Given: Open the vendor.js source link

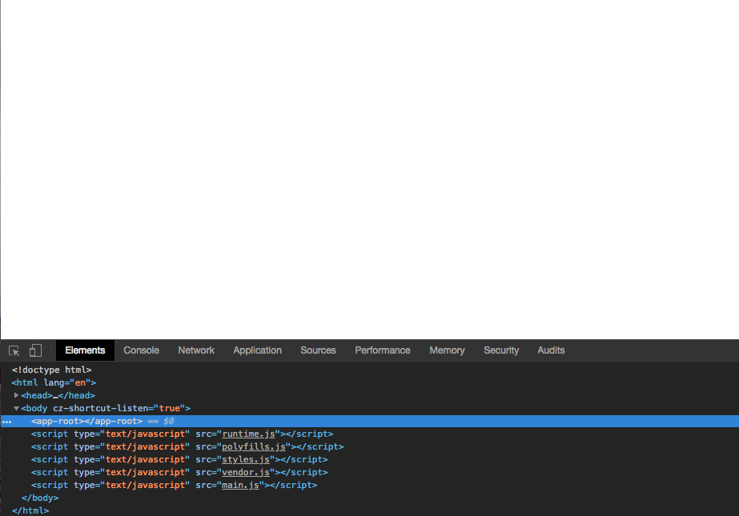Looking at the screenshot, I should pyautogui.click(x=246, y=472).
